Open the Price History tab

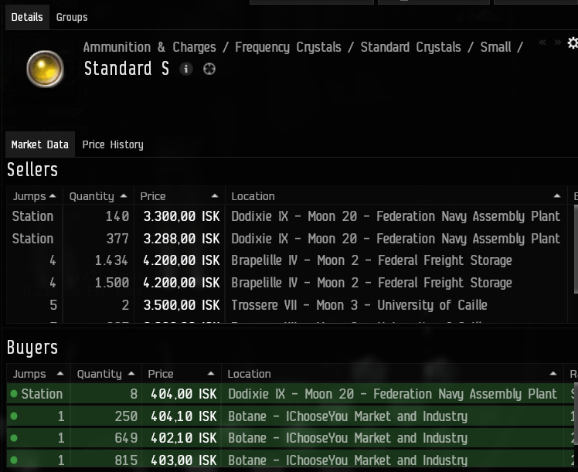(x=113, y=144)
